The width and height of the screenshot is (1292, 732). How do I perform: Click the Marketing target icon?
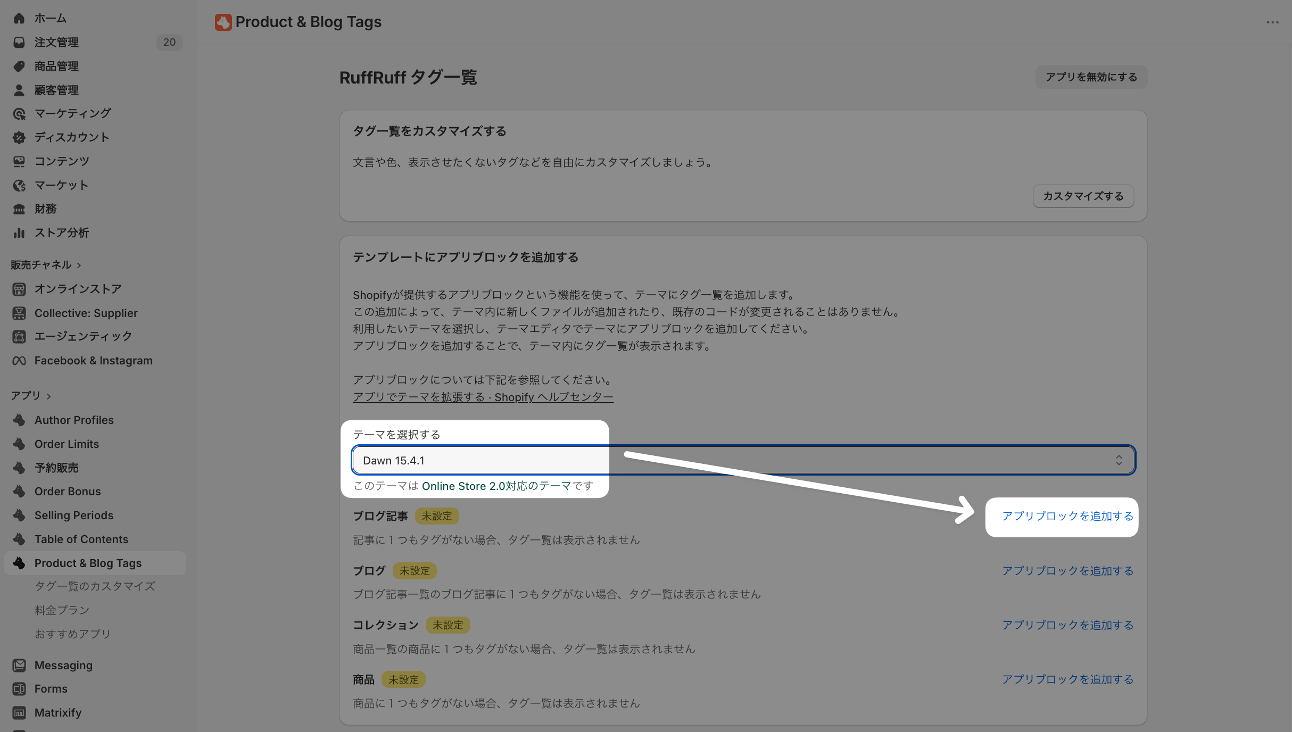(x=19, y=113)
